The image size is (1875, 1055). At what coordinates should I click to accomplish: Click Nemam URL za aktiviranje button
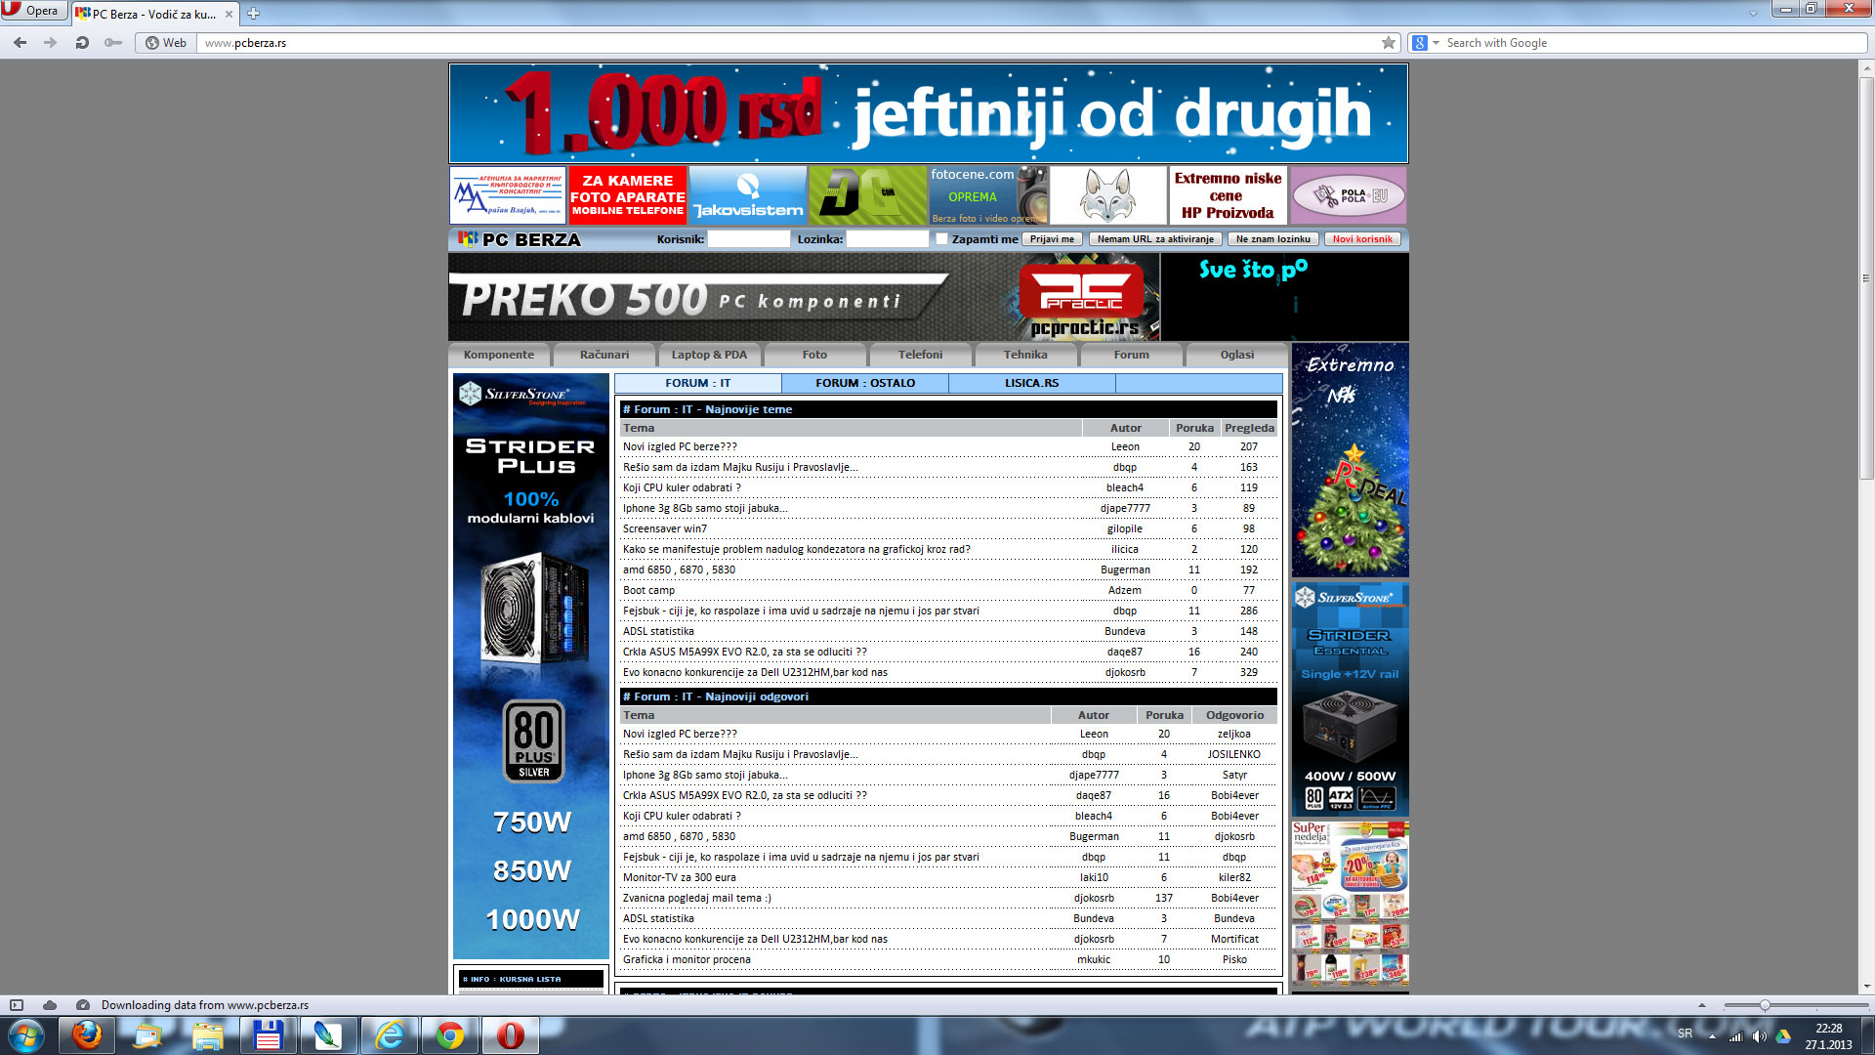pos(1155,239)
